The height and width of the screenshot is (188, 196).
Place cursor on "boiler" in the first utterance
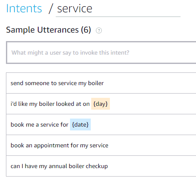click(96, 83)
